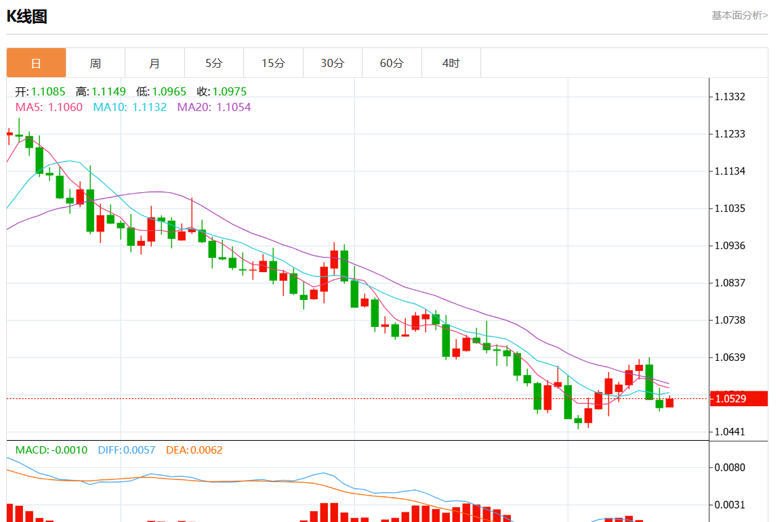This screenshot has height=522, width=784.
Task: Click the 1.0738 price axis label
Action: tap(730, 320)
